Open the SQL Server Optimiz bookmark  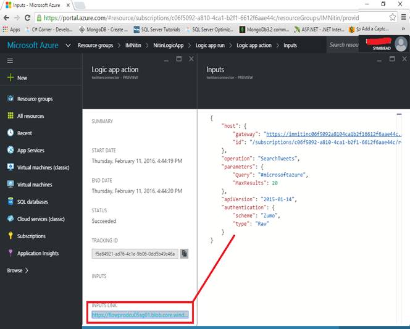pyautogui.click(x=209, y=30)
